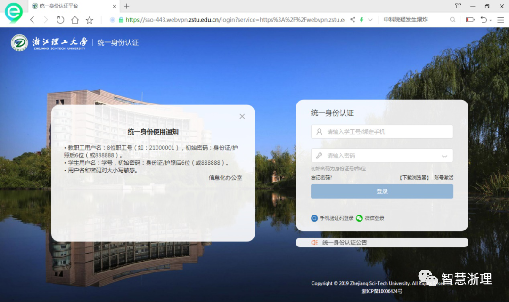Expand the address bar dropdown arrow
Image resolution: width=509 pixels, height=302 pixels.
click(370, 20)
